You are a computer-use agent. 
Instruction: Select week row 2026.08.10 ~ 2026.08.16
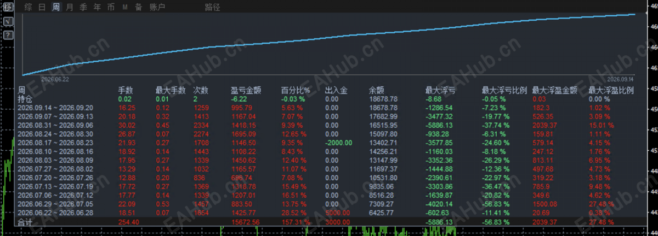pyautogui.click(x=55, y=151)
